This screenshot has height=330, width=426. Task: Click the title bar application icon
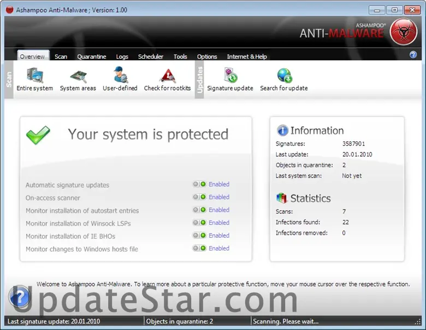pos(9,10)
